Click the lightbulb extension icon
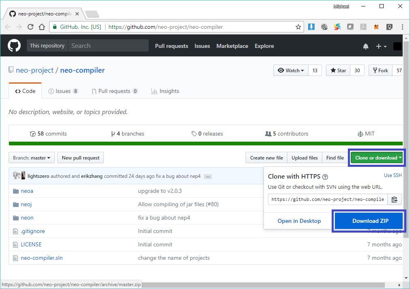This screenshot has width=410, height=289. coord(389,27)
